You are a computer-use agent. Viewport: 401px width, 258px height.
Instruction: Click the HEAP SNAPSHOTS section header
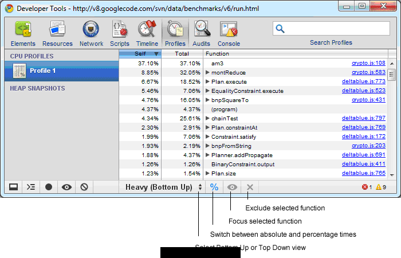[x=37, y=88]
